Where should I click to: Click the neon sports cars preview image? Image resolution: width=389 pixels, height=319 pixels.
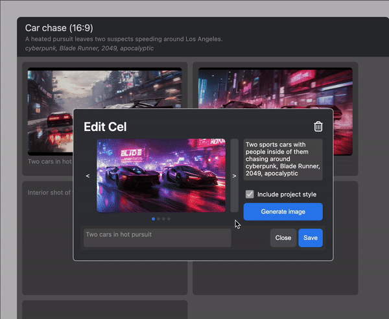pos(161,176)
